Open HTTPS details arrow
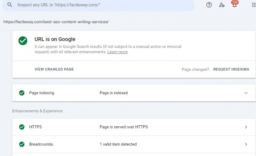The height and width of the screenshot is (156, 256). 246,127
